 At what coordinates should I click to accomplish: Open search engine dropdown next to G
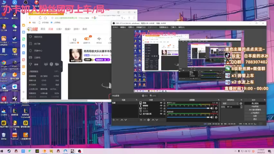[97, 18]
